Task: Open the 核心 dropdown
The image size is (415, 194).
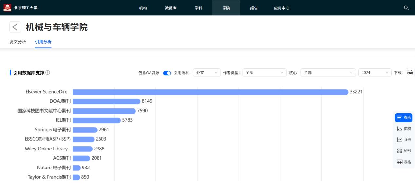Action: 328,73
